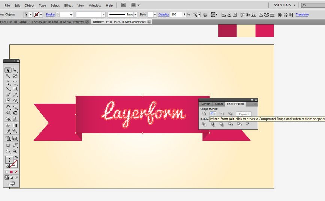The width and height of the screenshot is (325, 201).
Task: Set paint mode to Color in toolbox
Action: (7, 172)
